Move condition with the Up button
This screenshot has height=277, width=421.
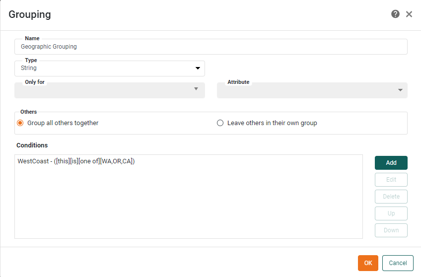click(x=391, y=213)
